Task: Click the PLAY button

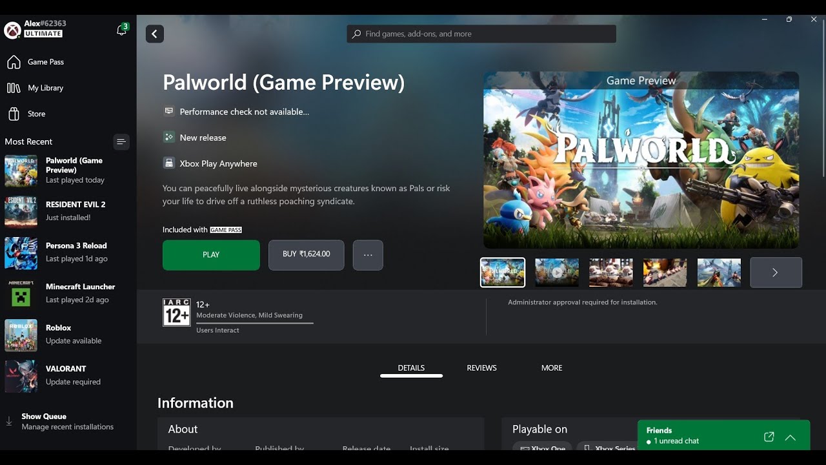Action: click(211, 255)
